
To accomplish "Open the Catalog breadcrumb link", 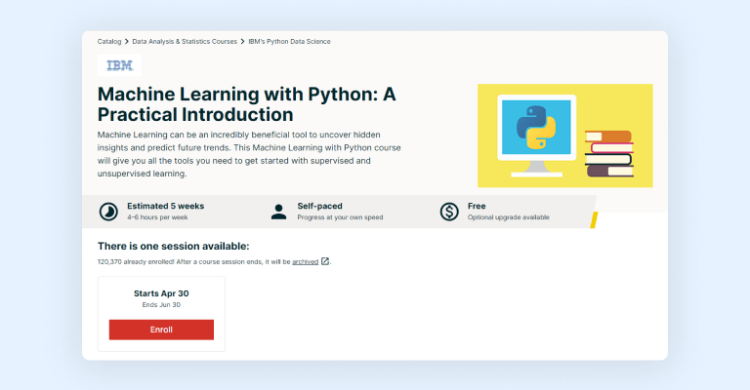I will click(109, 42).
